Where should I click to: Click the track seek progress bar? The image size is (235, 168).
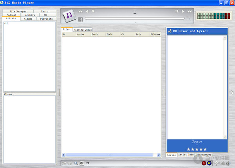[x=134, y=18]
